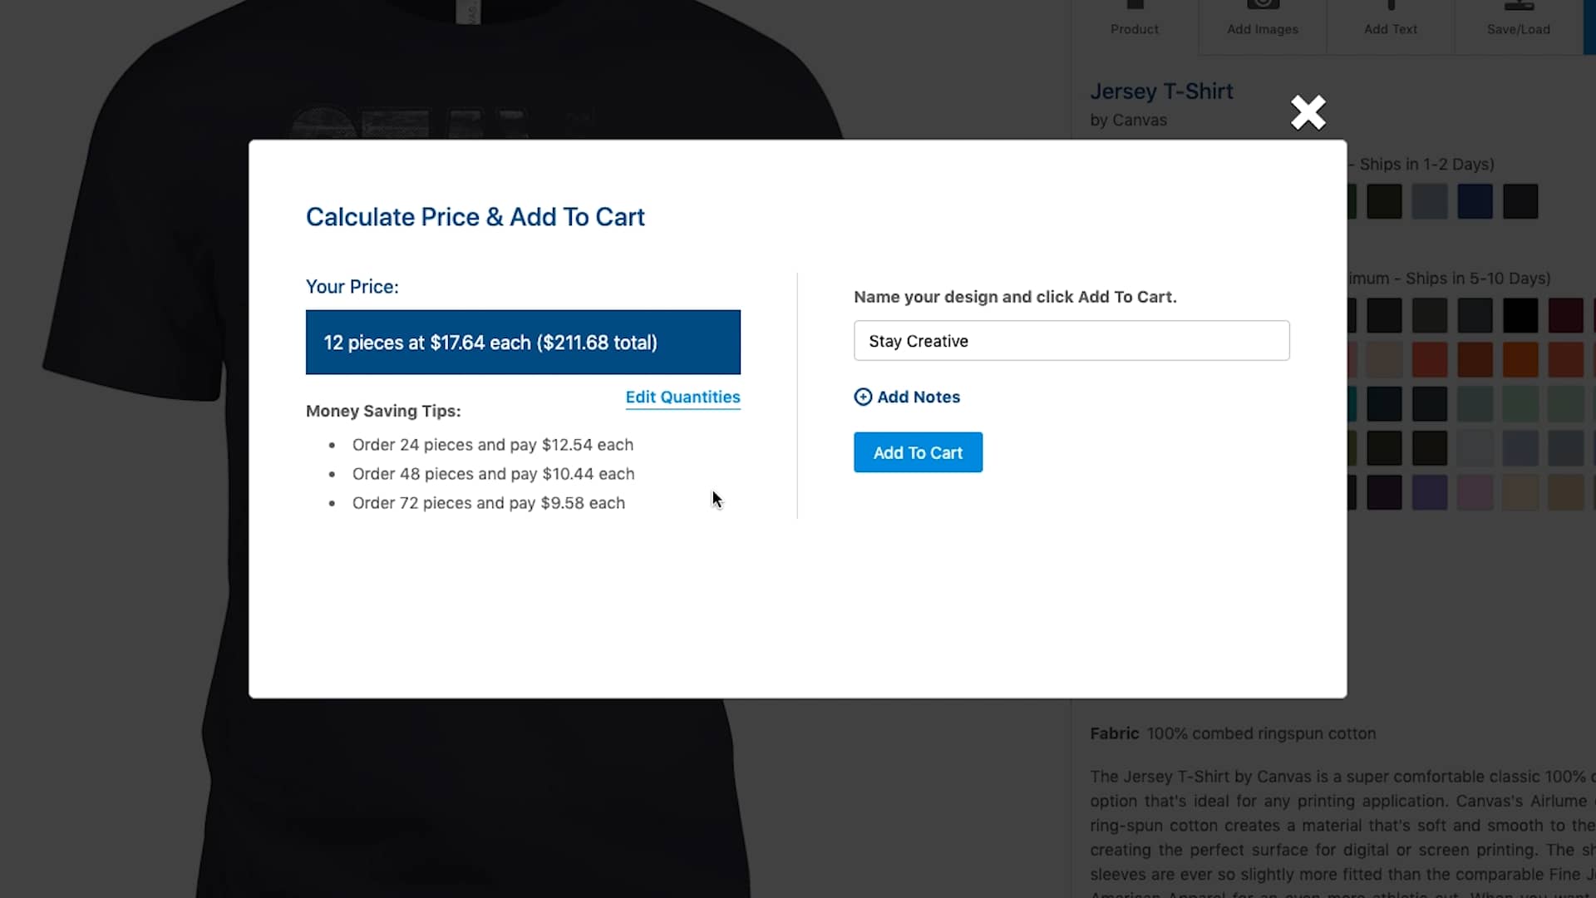Select the navy blue swatch in the 1-2 Days row
The width and height of the screenshot is (1596, 898).
1475,200
